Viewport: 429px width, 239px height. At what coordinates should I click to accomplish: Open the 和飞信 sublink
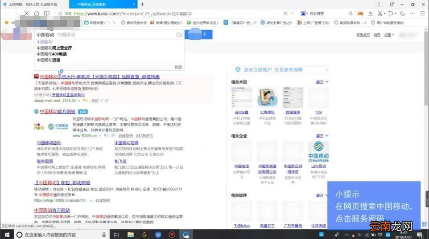click(x=120, y=161)
